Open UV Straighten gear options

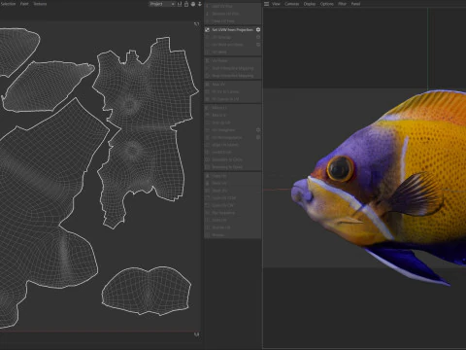(x=258, y=130)
